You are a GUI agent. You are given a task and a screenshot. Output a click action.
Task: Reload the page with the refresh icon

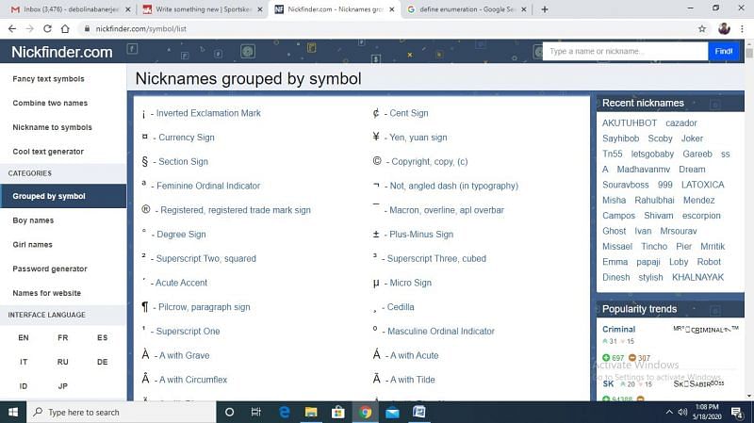[x=53, y=29]
